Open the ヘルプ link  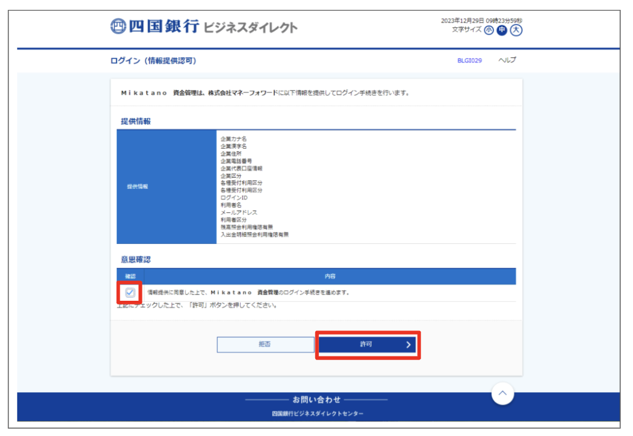(507, 60)
